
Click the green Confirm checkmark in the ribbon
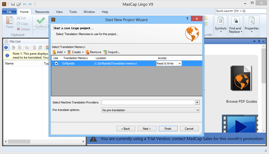41,20
